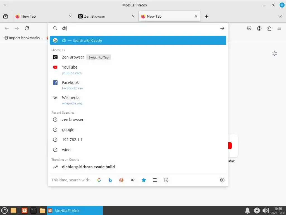The image size is (286, 215).
Task: Click the Switch to Tab button
Action: [99, 57]
